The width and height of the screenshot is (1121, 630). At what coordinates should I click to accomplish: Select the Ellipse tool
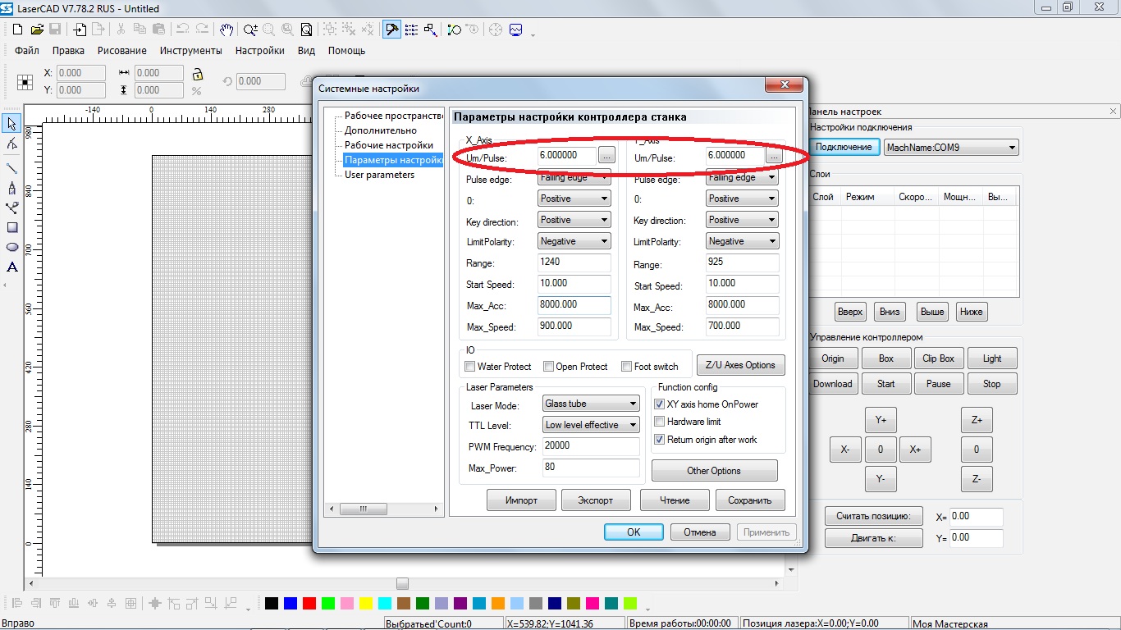tap(12, 247)
